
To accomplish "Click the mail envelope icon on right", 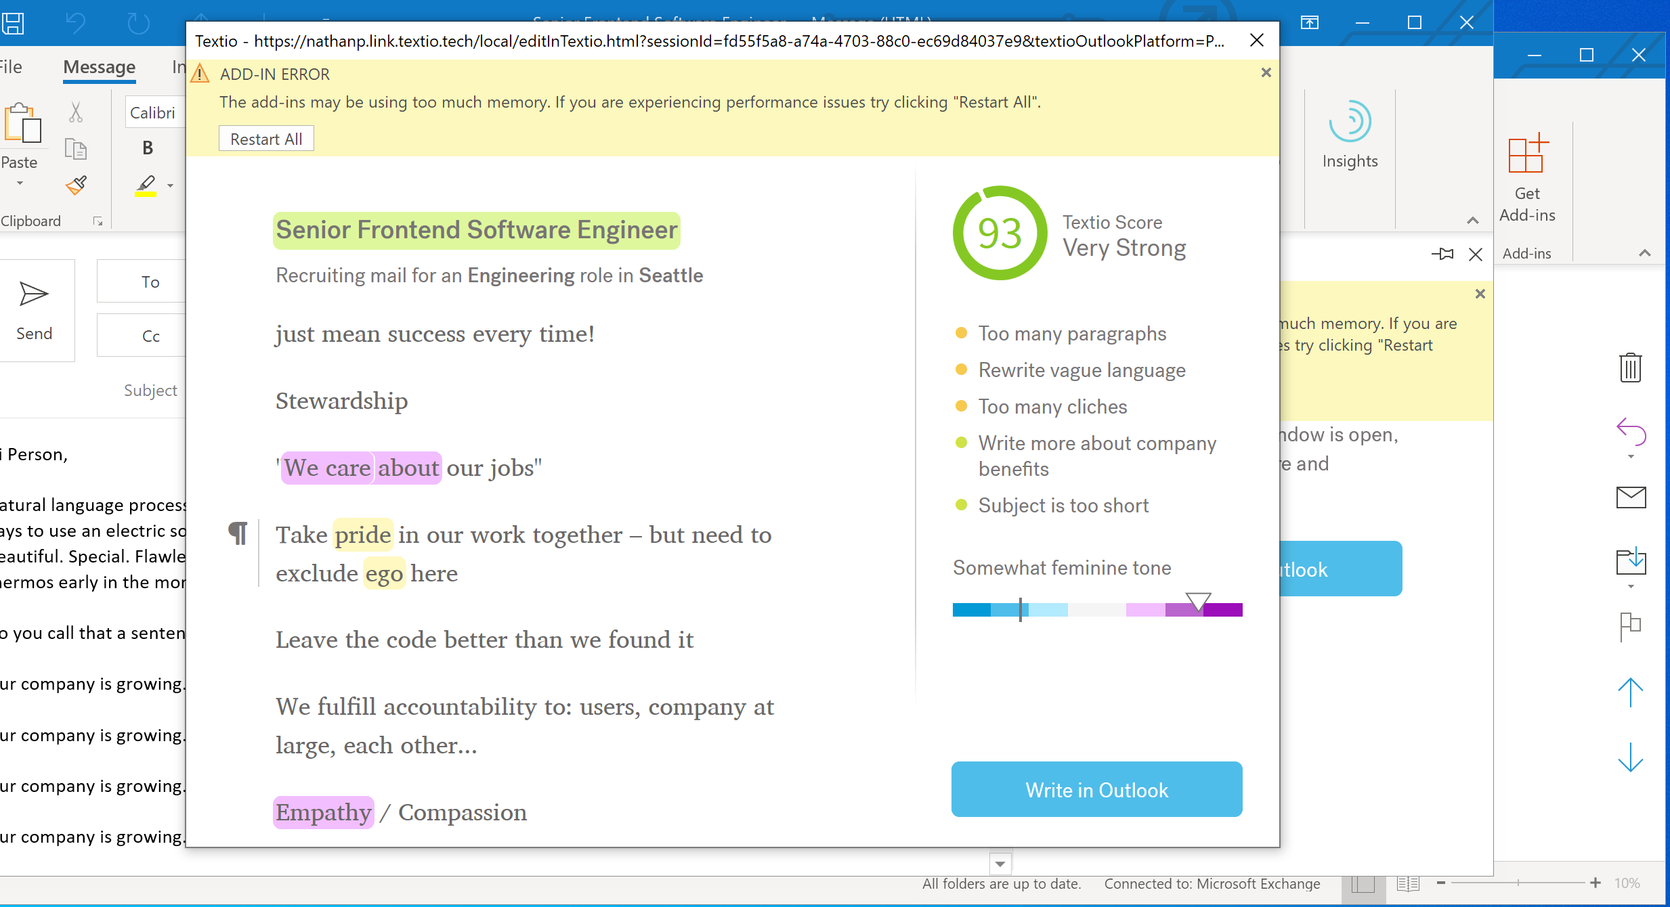I will point(1631,497).
